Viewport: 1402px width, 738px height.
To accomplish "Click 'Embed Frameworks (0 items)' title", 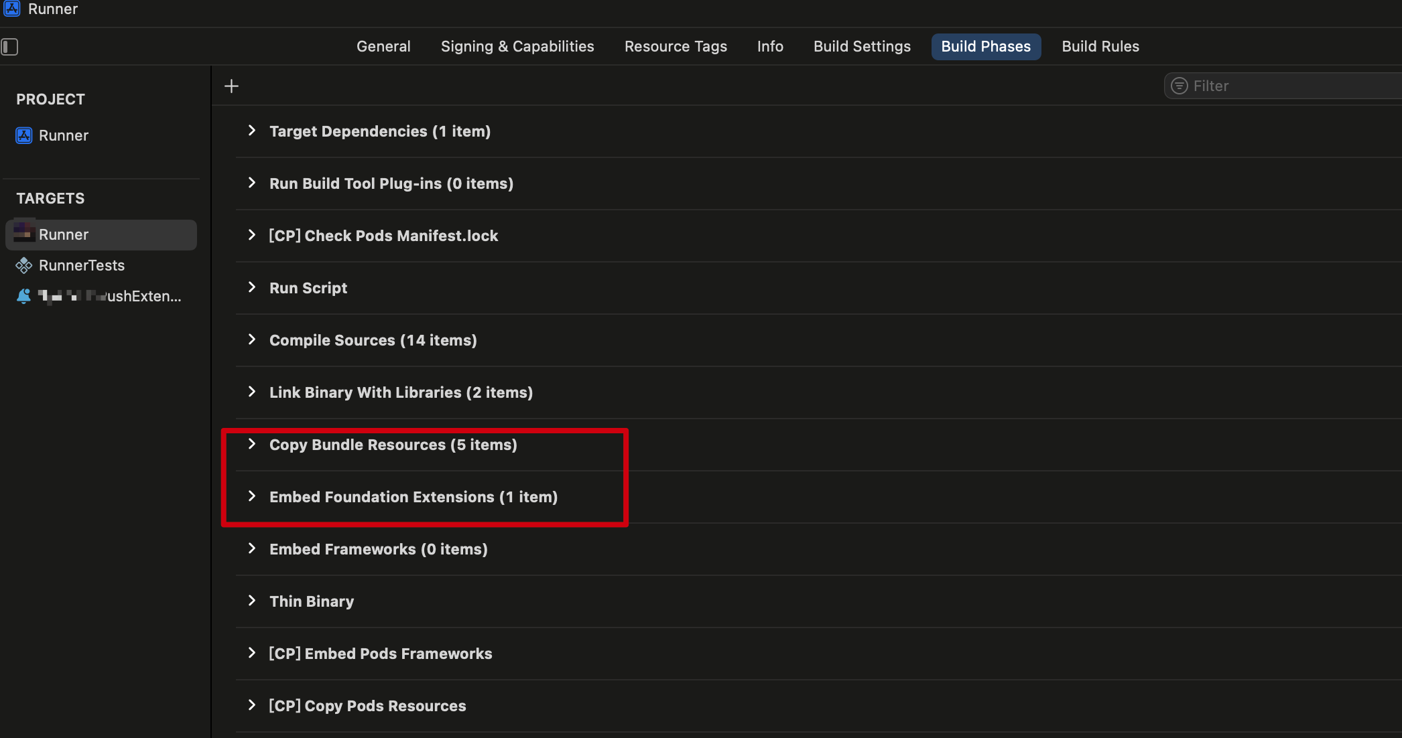I will click(x=379, y=549).
